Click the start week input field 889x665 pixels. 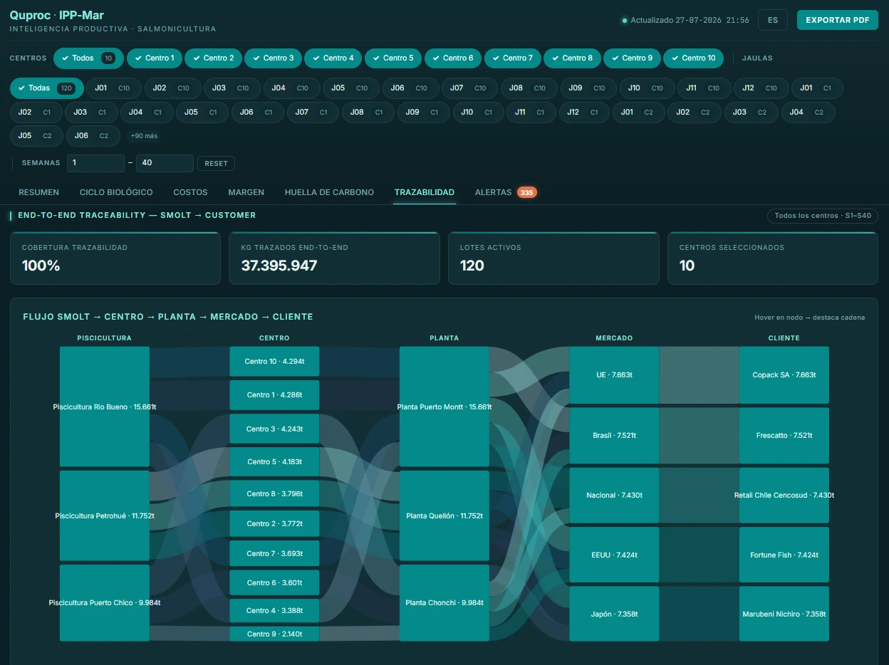[x=95, y=163]
